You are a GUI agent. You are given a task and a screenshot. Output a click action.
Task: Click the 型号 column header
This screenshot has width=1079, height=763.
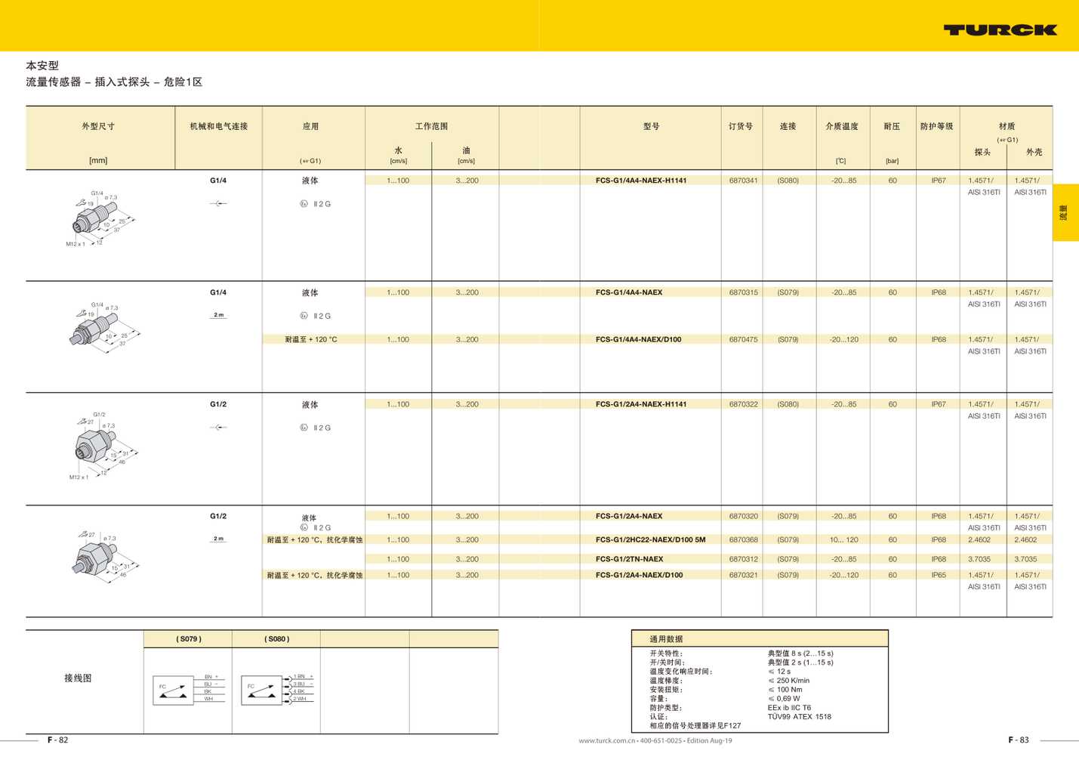click(x=652, y=126)
